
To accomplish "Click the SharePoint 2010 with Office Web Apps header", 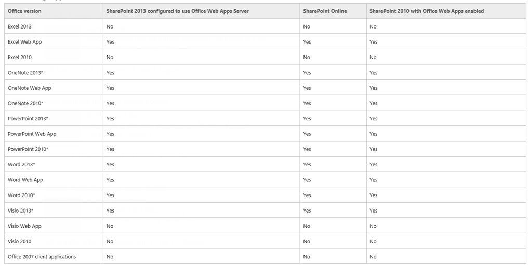I will [x=427, y=11].
